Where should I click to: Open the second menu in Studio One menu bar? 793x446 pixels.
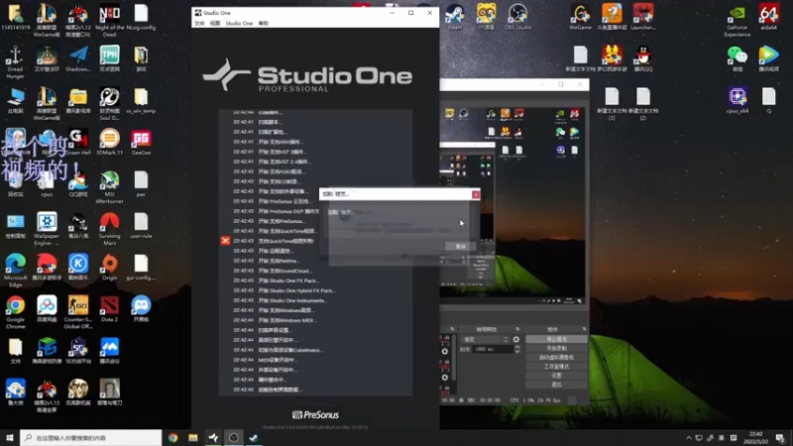click(x=215, y=23)
